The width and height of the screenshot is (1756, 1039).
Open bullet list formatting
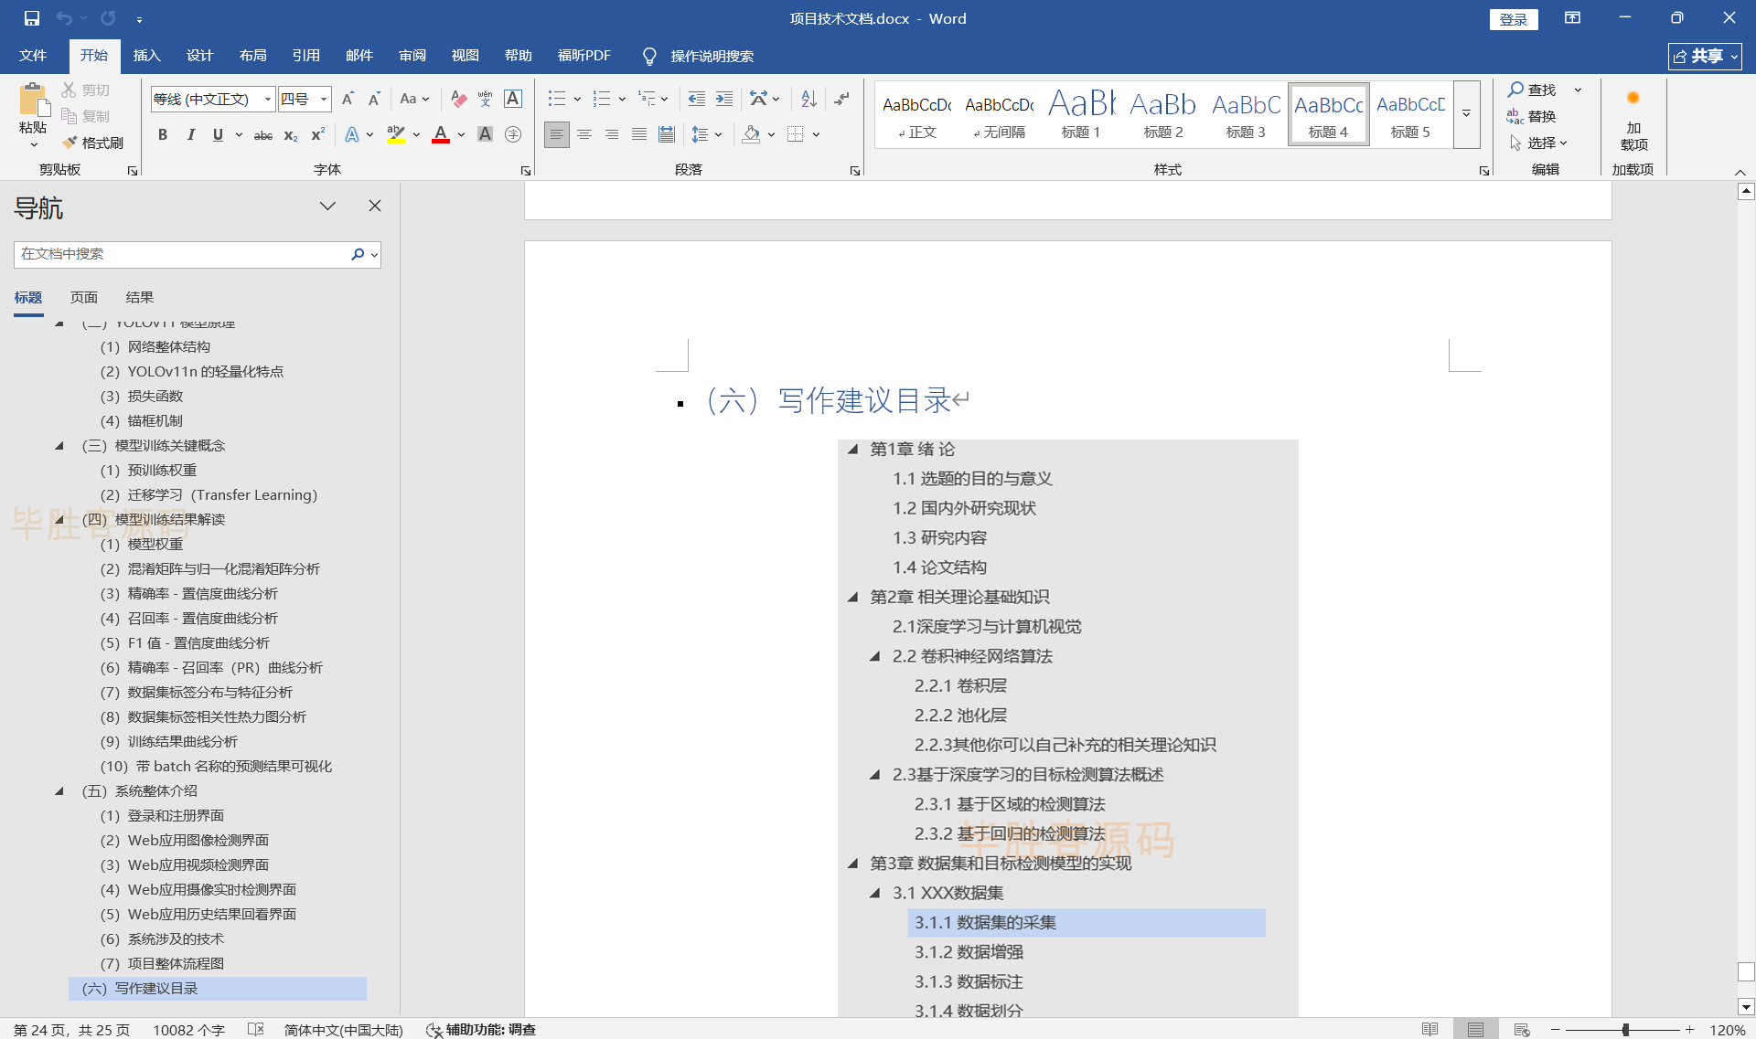[x=557, y=99]
